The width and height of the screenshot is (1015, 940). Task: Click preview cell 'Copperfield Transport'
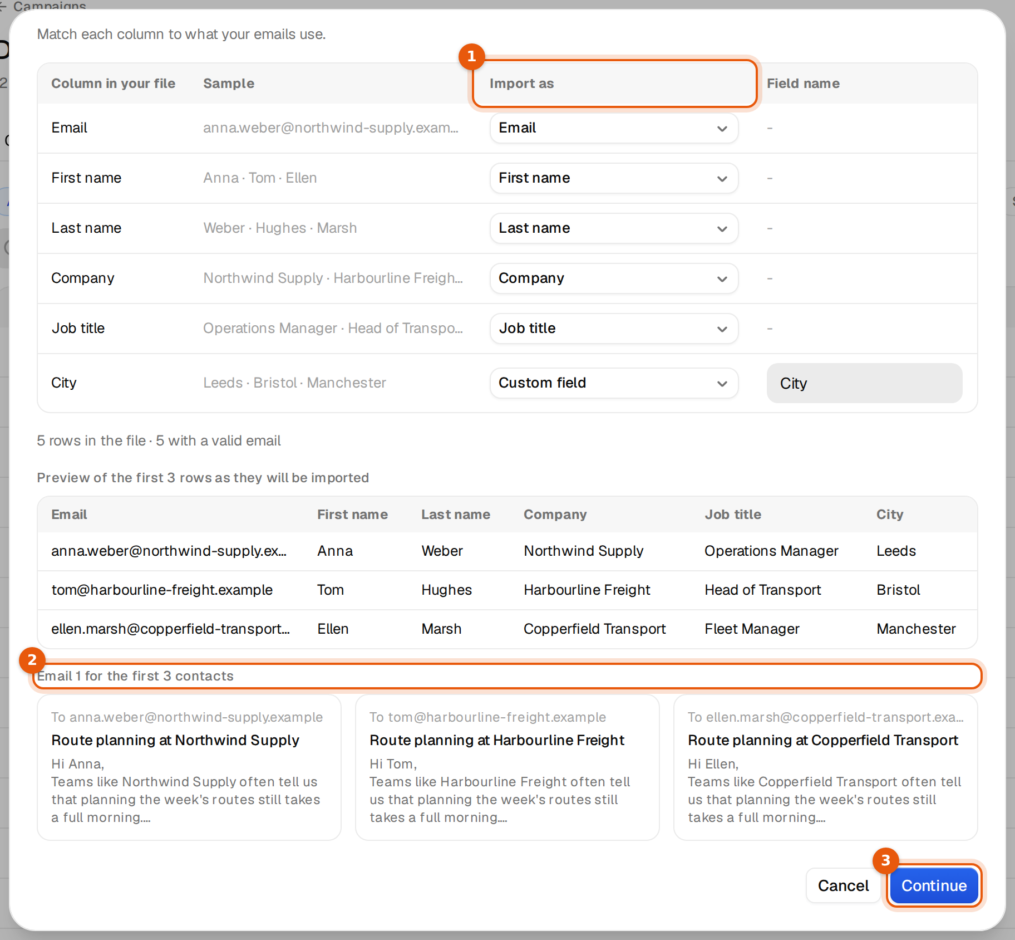pyautogui.click(x=594, y=629)
